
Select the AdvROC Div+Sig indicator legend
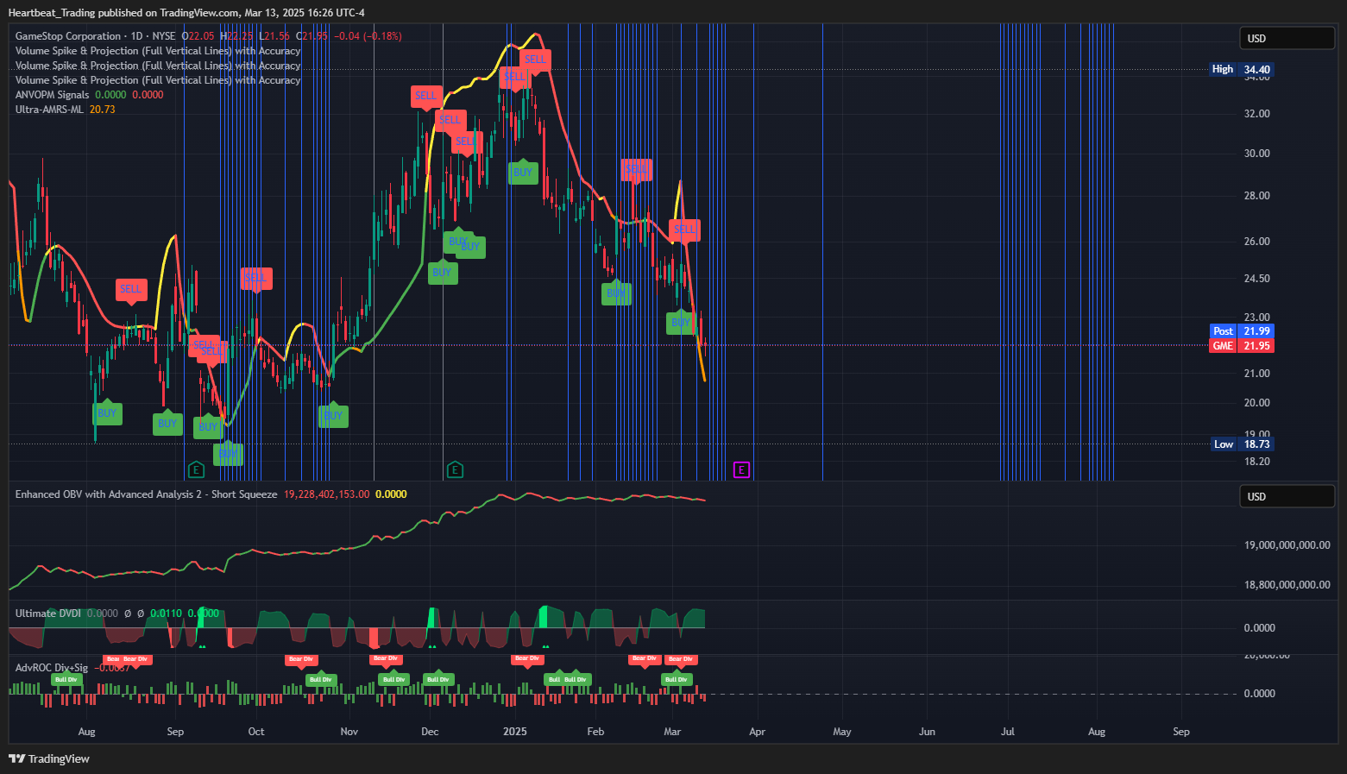point(52,668)
